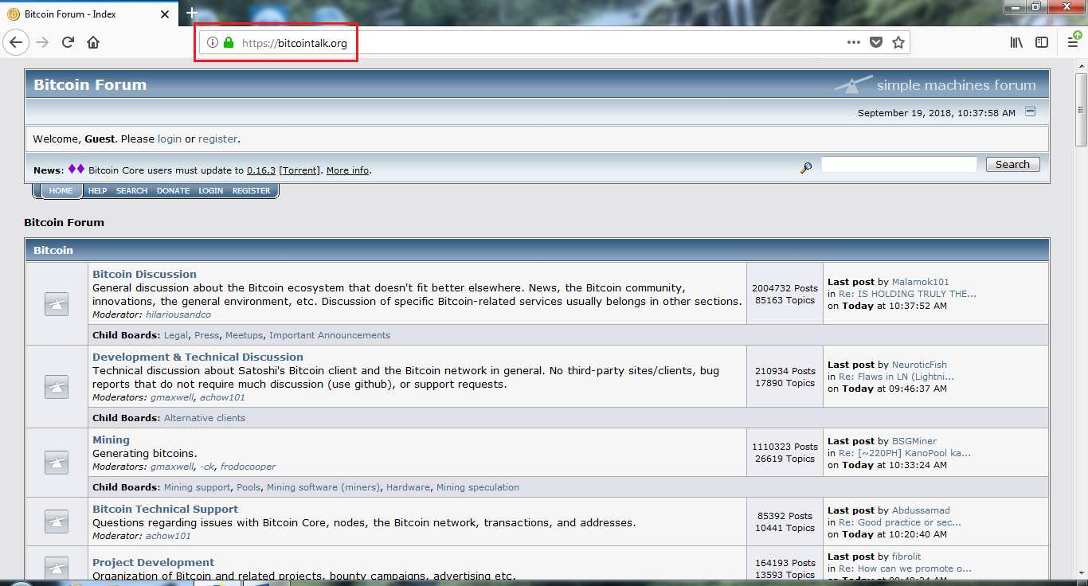Open moderator hilariousandco profile

(178, 314)
